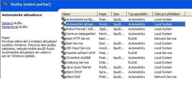
Task: Select the Hostitel zařízení UPnP row
Action: tap(123, 53)
